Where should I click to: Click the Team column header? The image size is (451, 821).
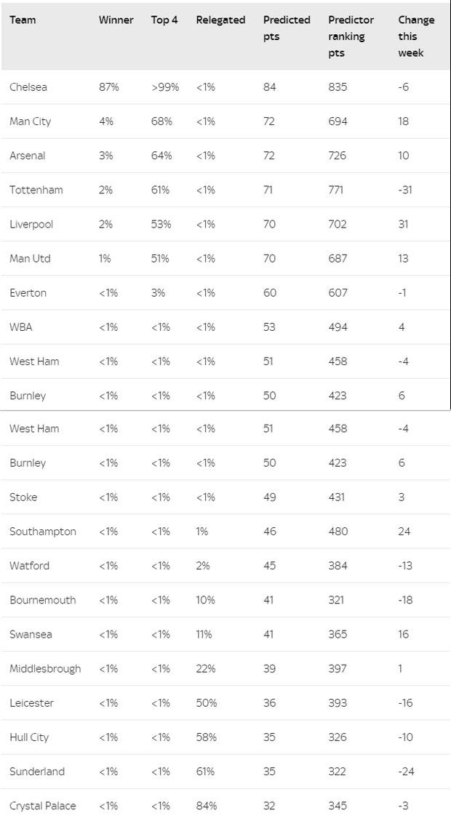click(23, 20)
